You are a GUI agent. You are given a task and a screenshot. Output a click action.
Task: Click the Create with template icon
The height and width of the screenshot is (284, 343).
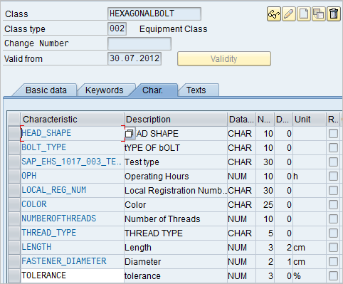coord(319,14)
